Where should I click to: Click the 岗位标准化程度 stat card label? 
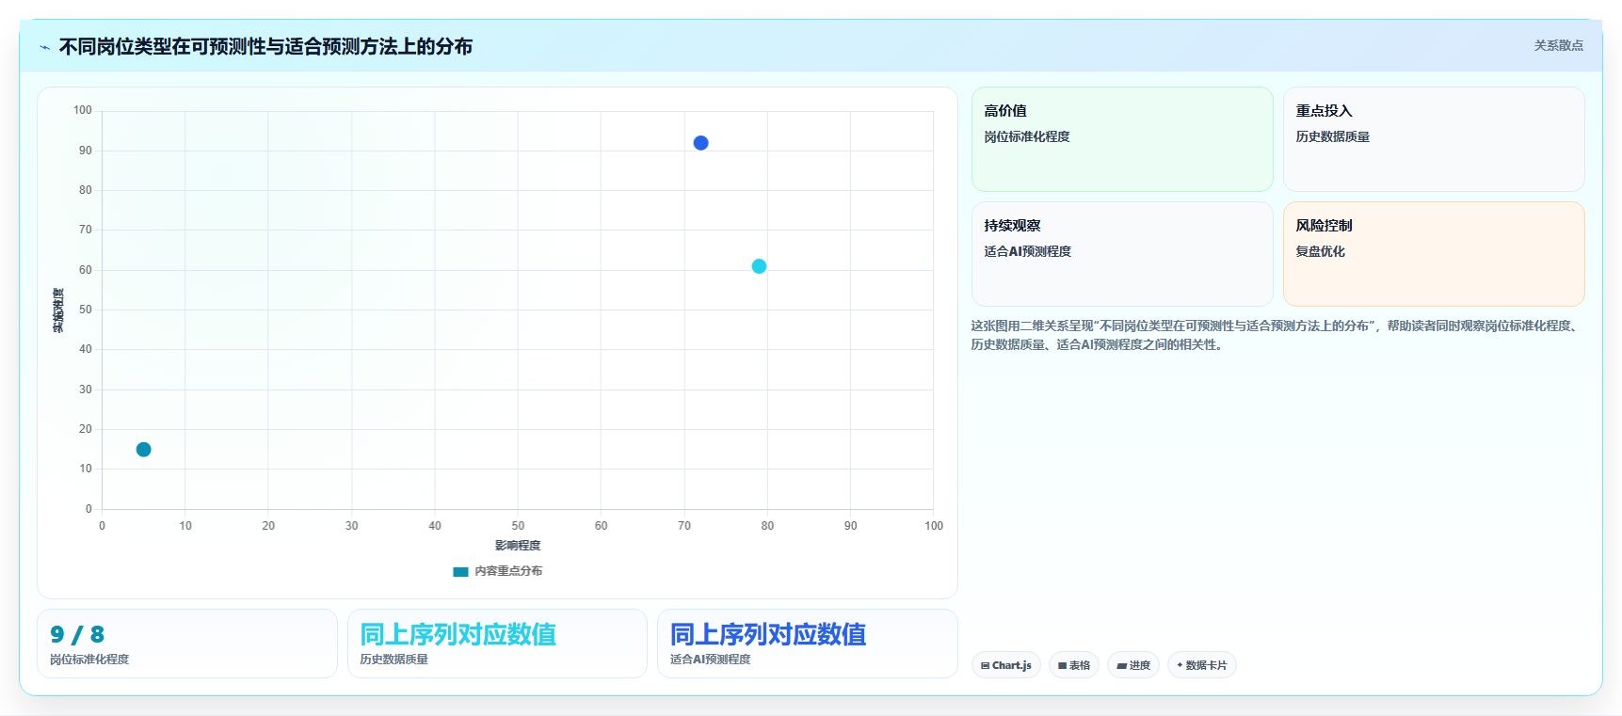(89, 660)
